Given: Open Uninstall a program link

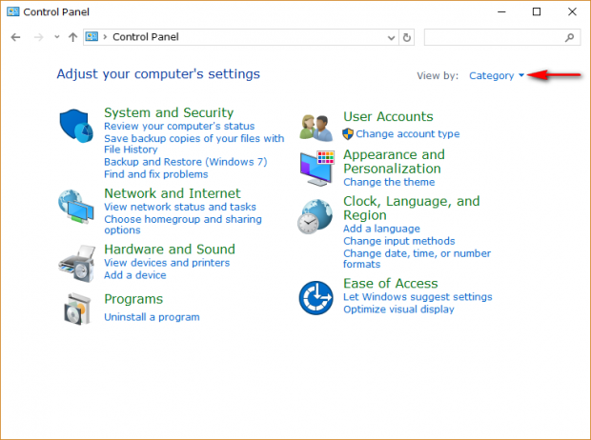Looking at the screenshot, I should pos(152,317).
